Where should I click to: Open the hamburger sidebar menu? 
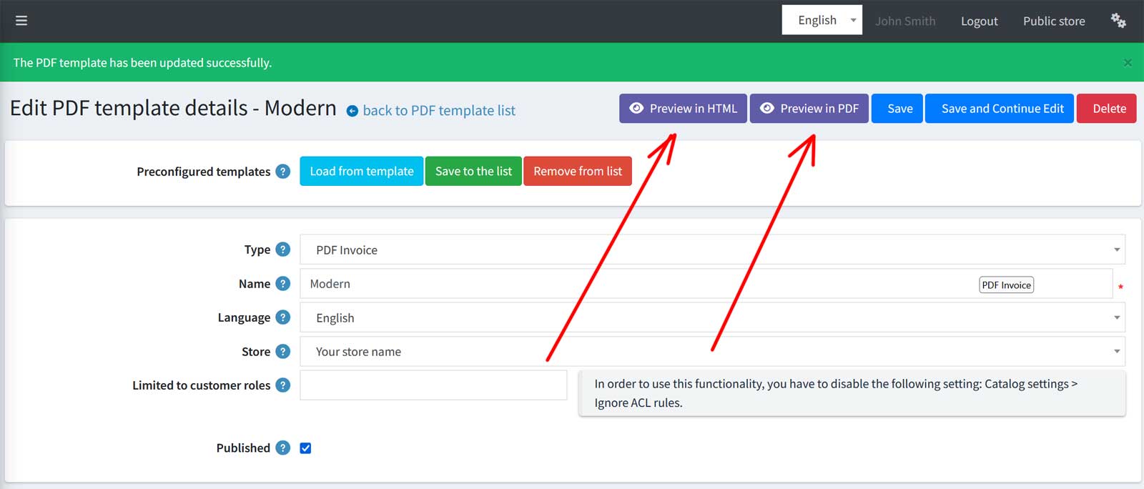click(x=21, y=21)
